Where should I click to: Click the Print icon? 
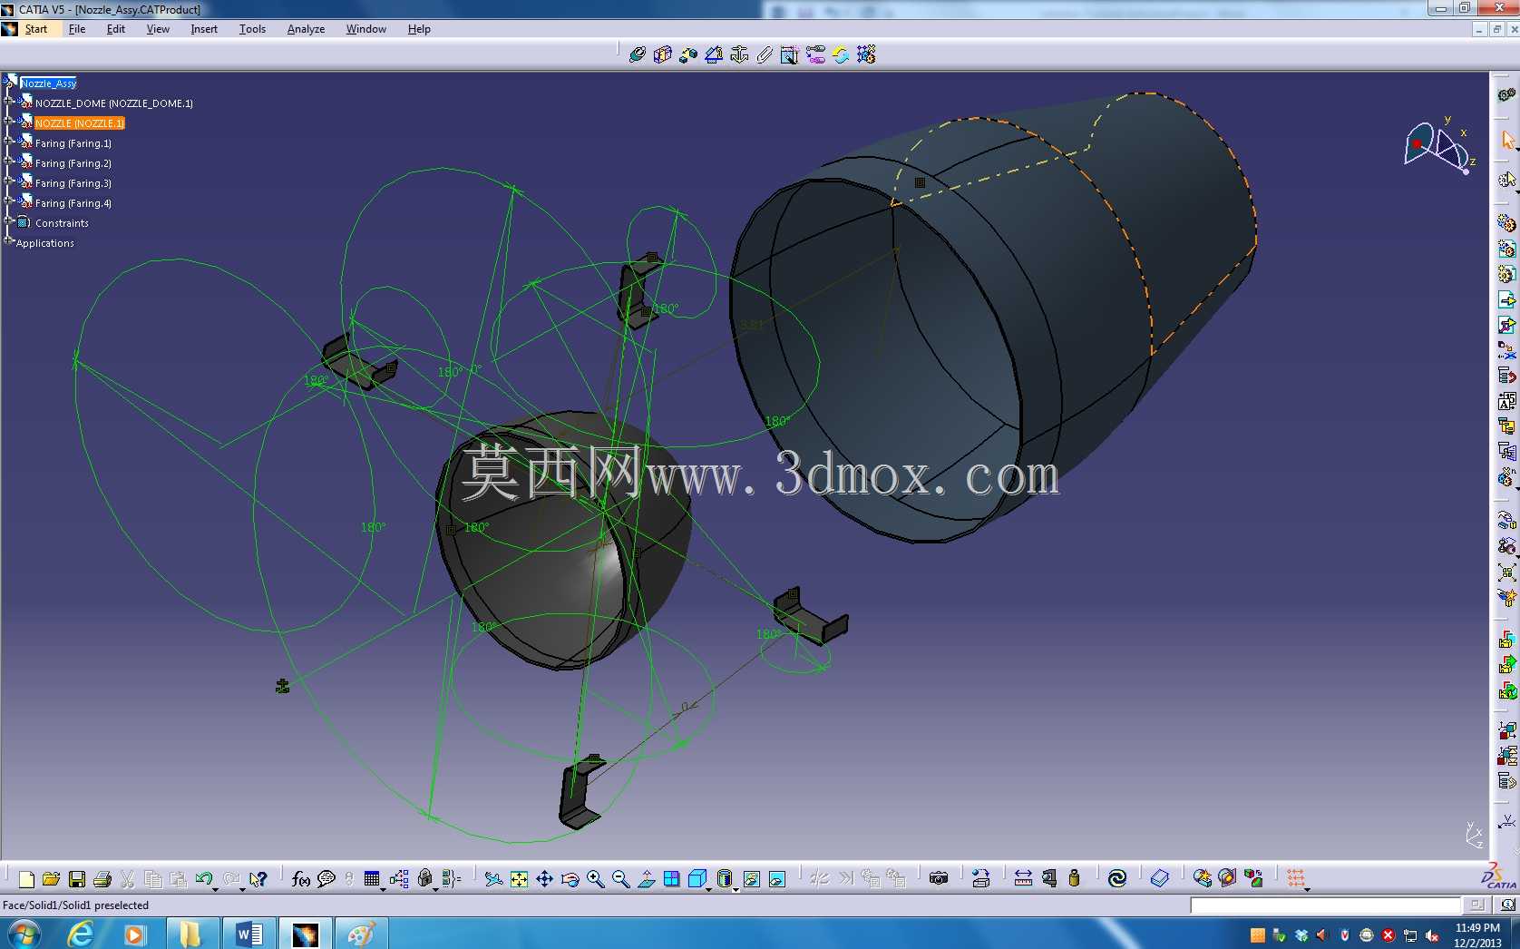click(x=102, y=878)
